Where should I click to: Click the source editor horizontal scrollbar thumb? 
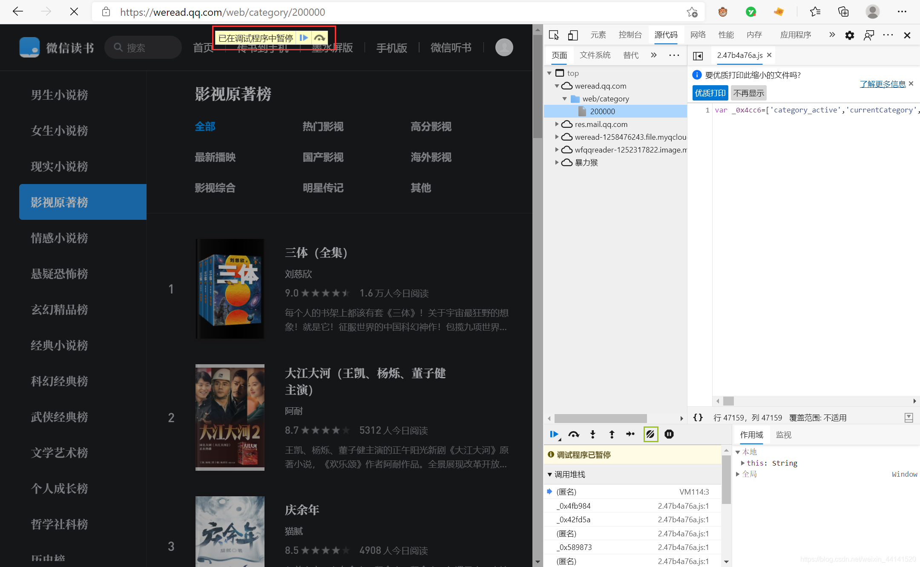pos(728,401)
